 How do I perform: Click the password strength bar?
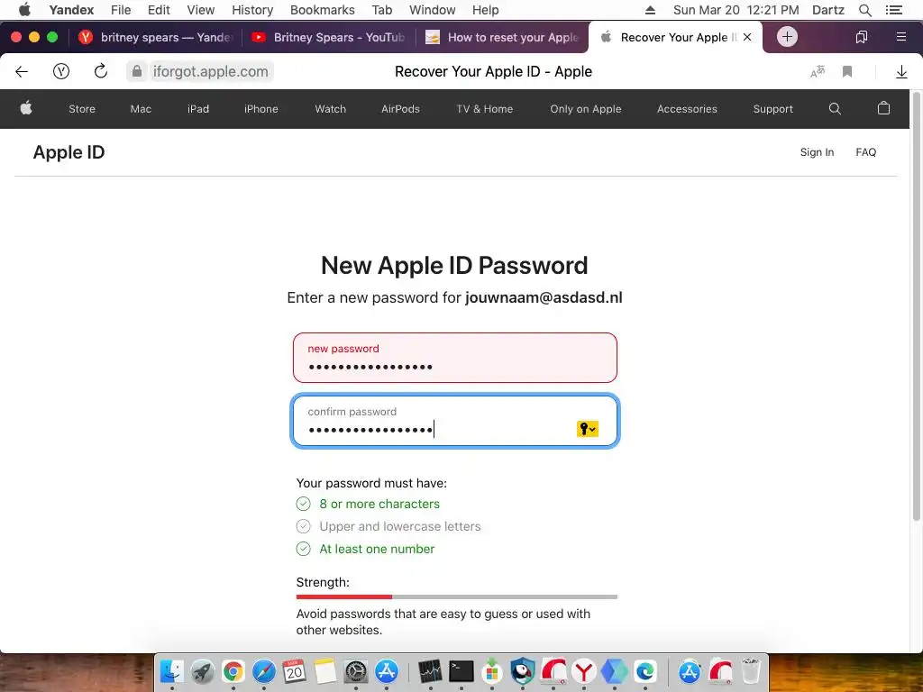tap(457, 596)
